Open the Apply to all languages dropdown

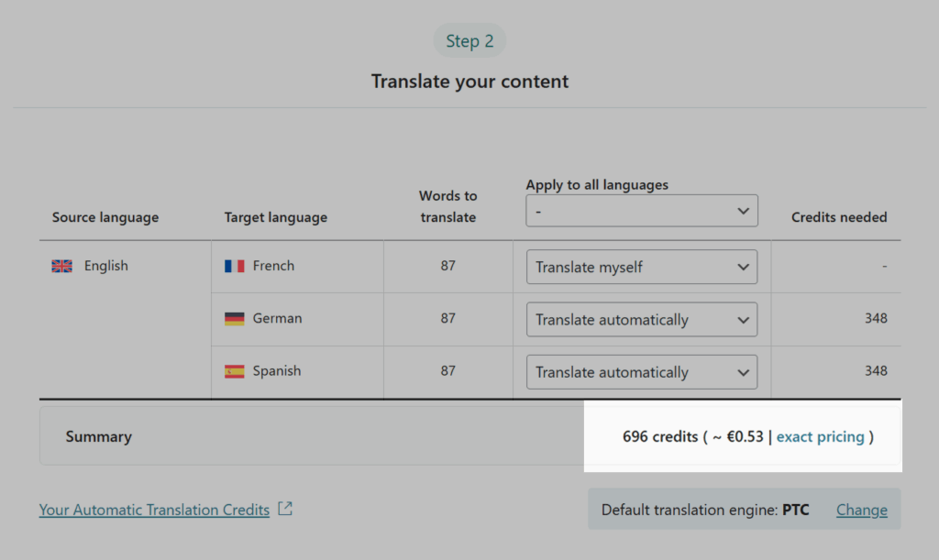click(641, 211)
